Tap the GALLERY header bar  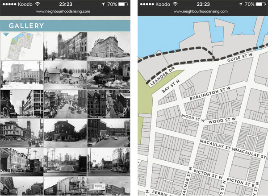point(65,25)
